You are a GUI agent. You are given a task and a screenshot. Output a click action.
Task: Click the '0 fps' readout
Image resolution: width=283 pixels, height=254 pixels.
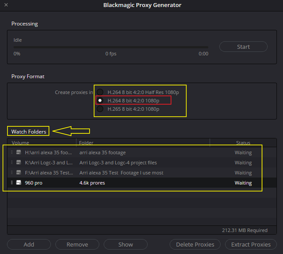[111, 54]
